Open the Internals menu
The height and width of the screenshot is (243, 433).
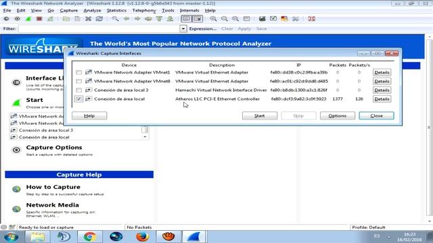click(189, 11)
